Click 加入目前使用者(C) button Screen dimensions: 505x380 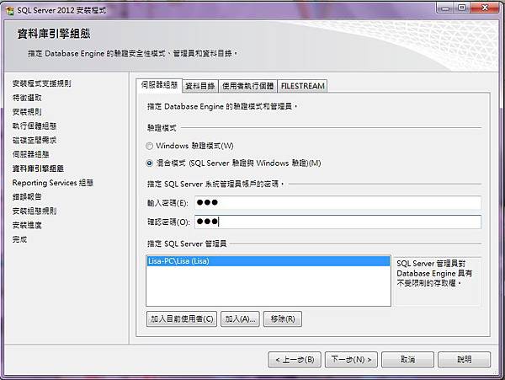click(182, 319)
